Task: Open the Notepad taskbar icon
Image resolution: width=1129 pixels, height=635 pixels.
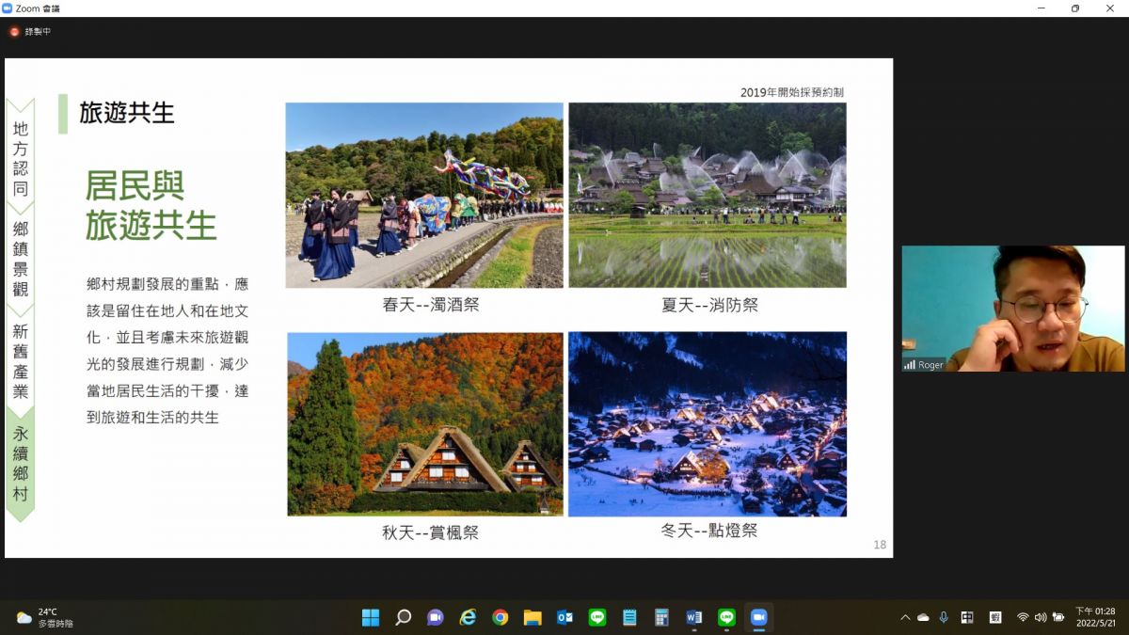Action: point(629,617)
